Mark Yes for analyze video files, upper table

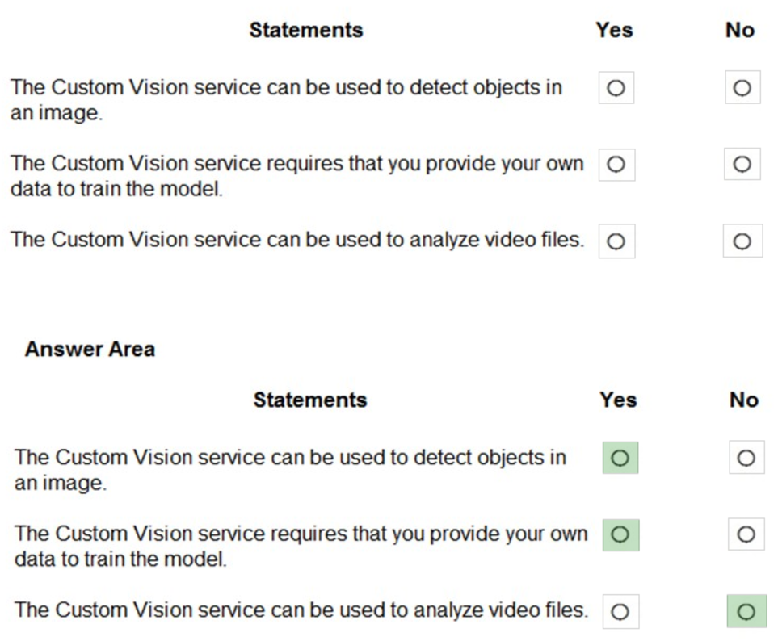click(x=616, y=241)
